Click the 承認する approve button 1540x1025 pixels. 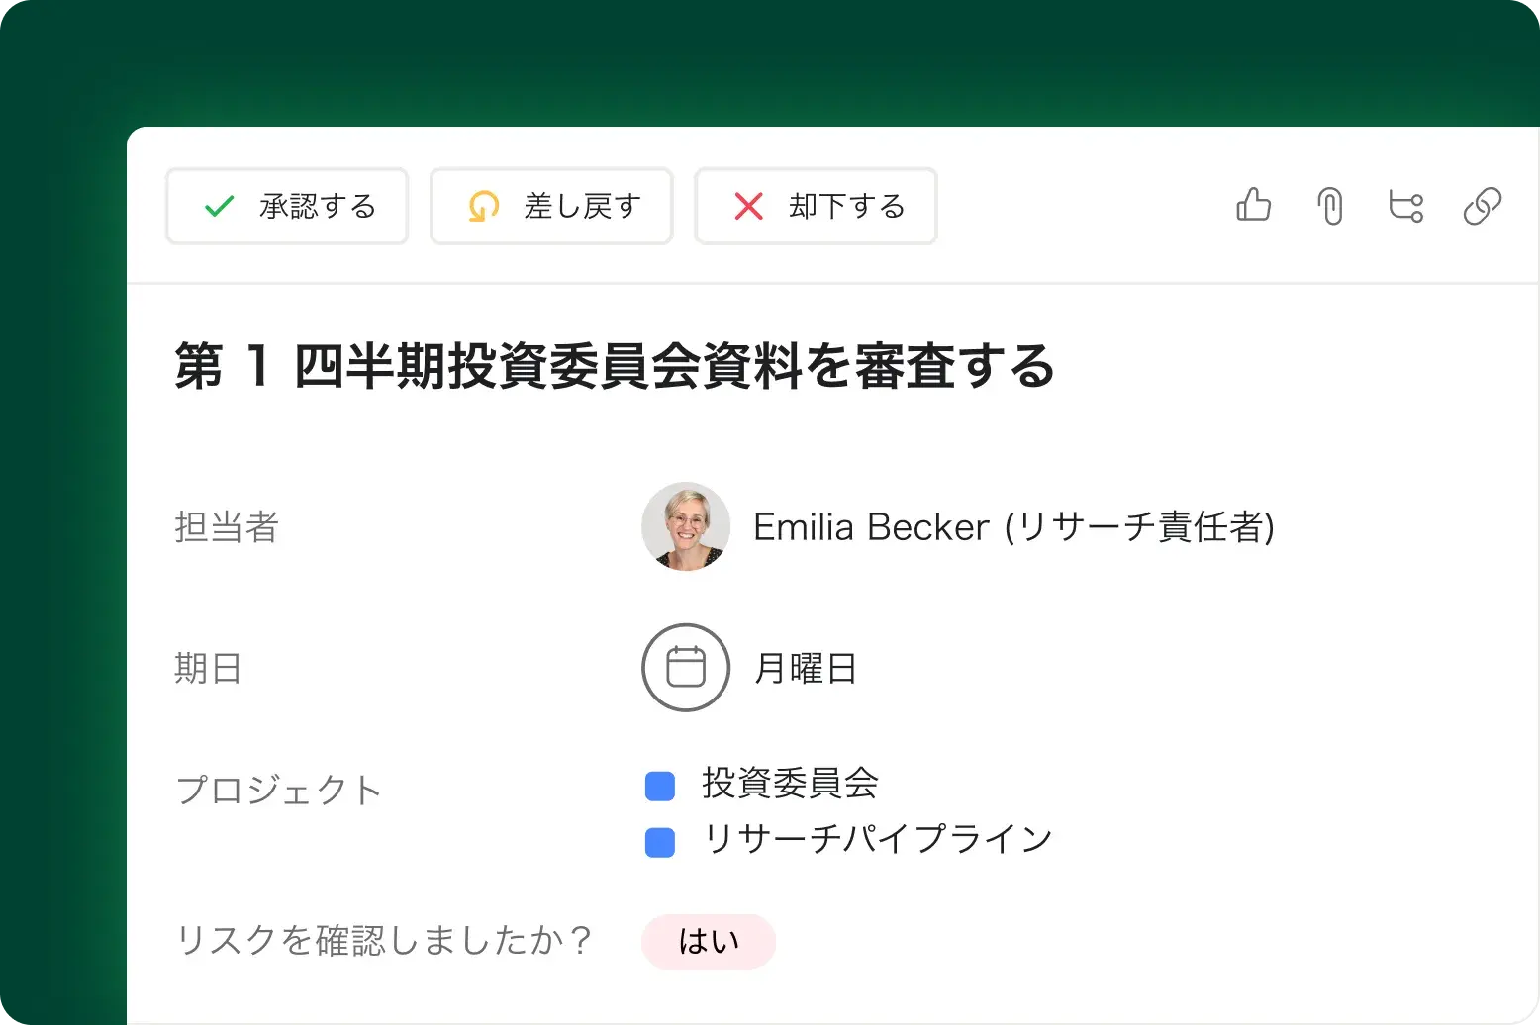point(287,206)
